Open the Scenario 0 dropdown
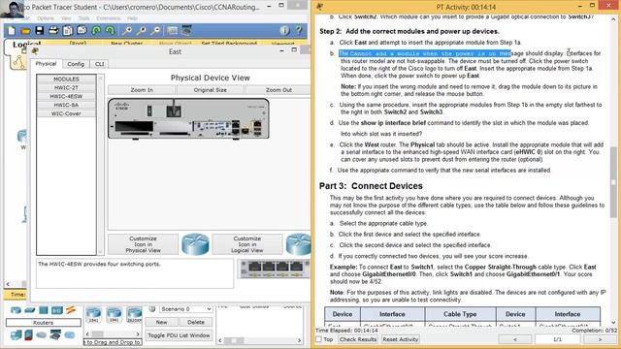This screenshot has width=621, height=349. pyautogui.click(x=185, y=308)
